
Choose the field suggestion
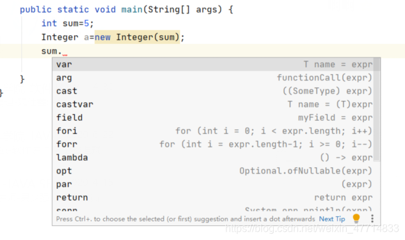[214, 118]
